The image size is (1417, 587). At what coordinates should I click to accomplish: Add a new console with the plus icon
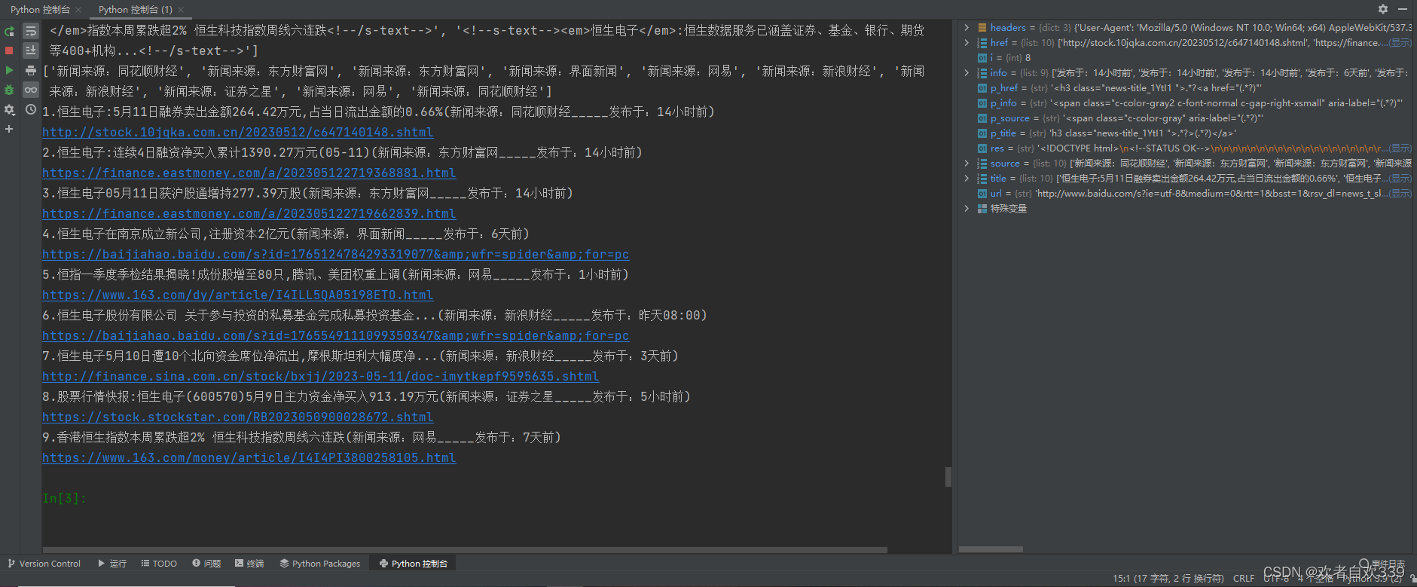9,129
